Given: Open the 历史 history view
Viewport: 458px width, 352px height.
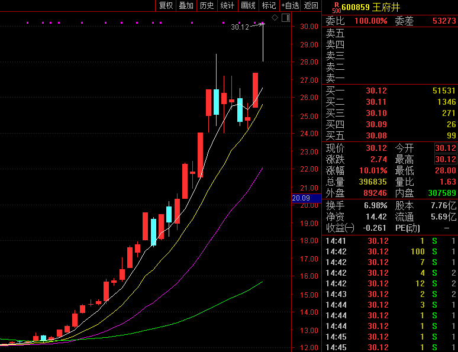Looking at the screenshot, I should point(207,5).
